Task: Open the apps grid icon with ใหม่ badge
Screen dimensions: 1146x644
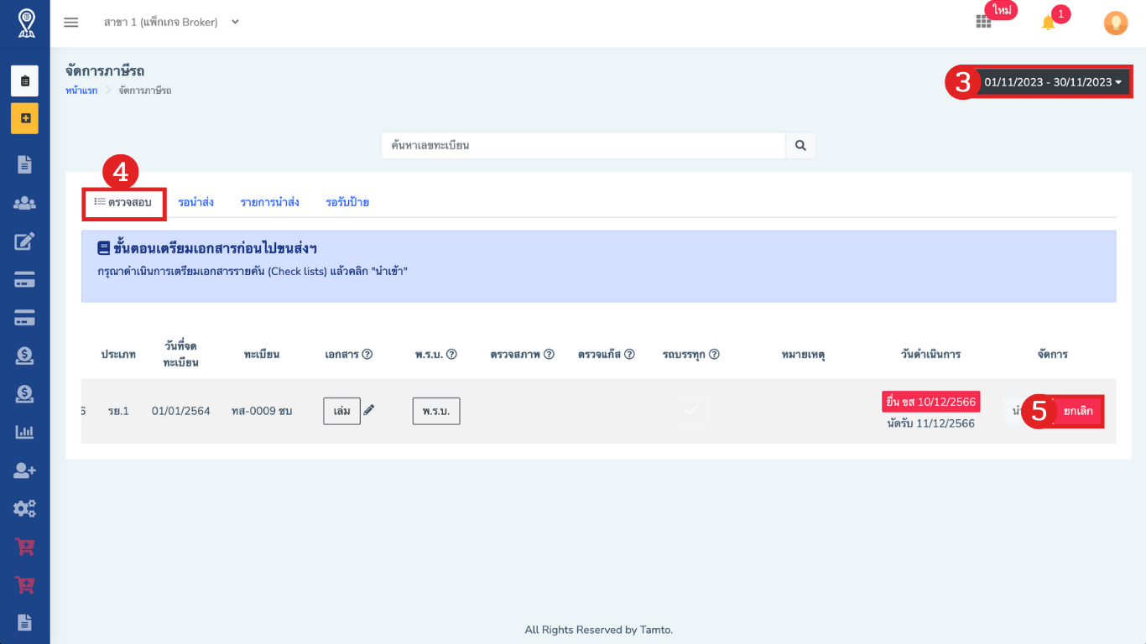Action: [x=983, y=22]
